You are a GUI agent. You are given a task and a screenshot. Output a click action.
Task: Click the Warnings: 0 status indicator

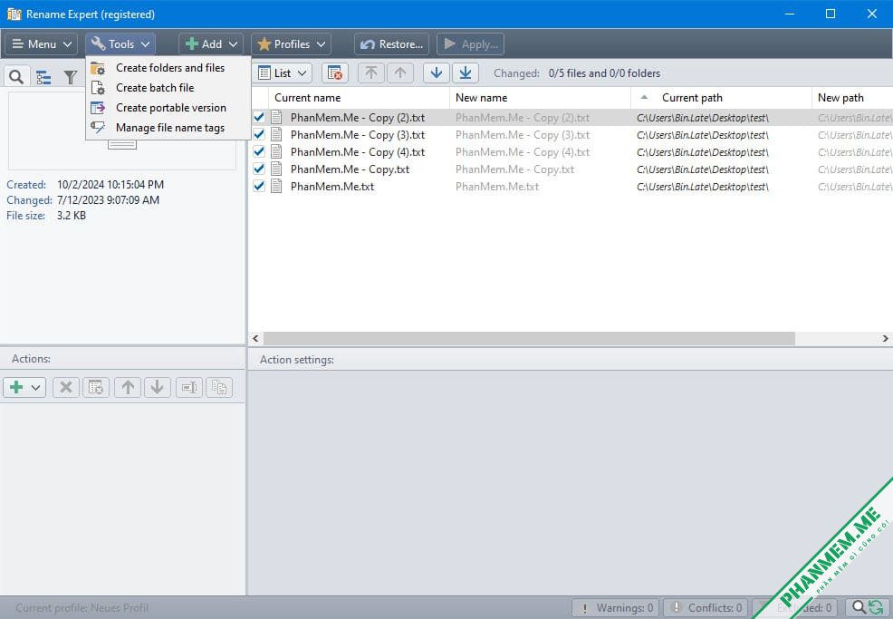[x=615, y=607]
